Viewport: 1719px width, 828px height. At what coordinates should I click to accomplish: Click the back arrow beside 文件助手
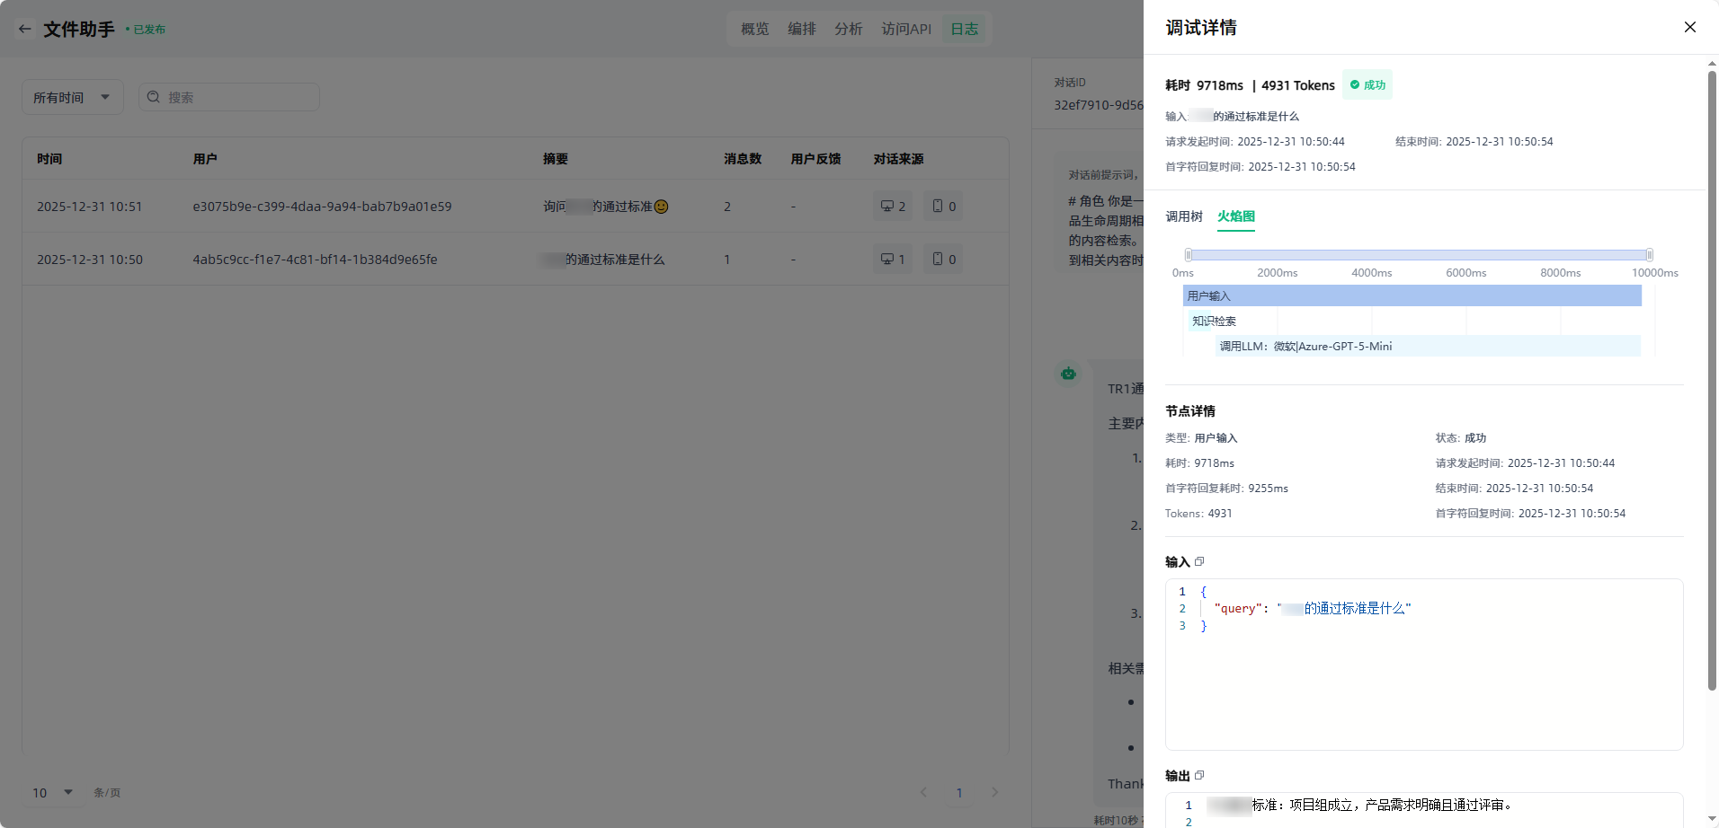click(25, 29)
